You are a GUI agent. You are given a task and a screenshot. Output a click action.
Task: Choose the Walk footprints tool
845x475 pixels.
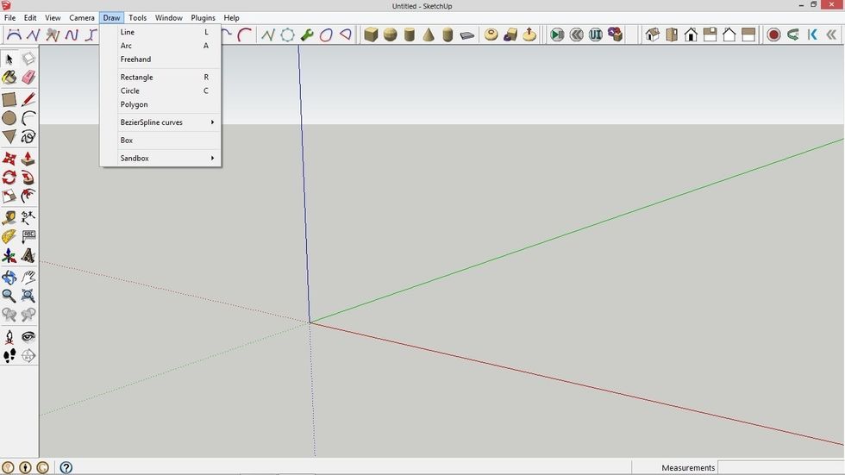pyautogui.click(x=9, y=355)
